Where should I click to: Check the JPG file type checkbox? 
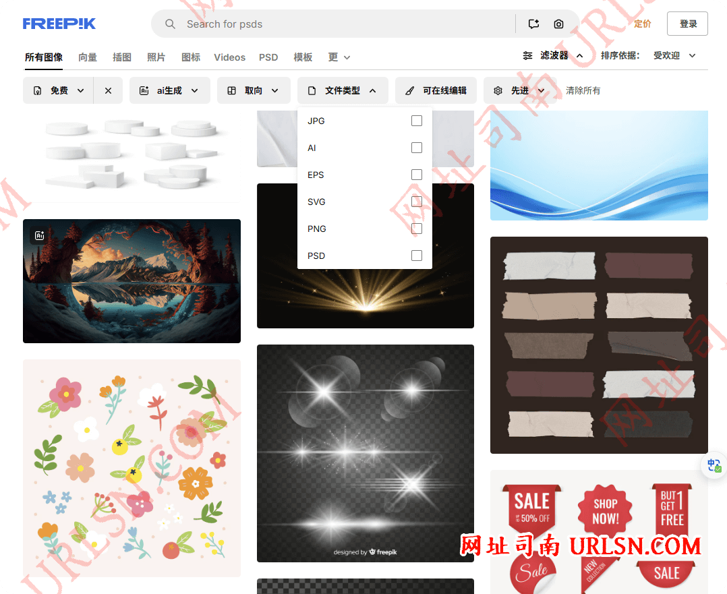click(416, 120)
